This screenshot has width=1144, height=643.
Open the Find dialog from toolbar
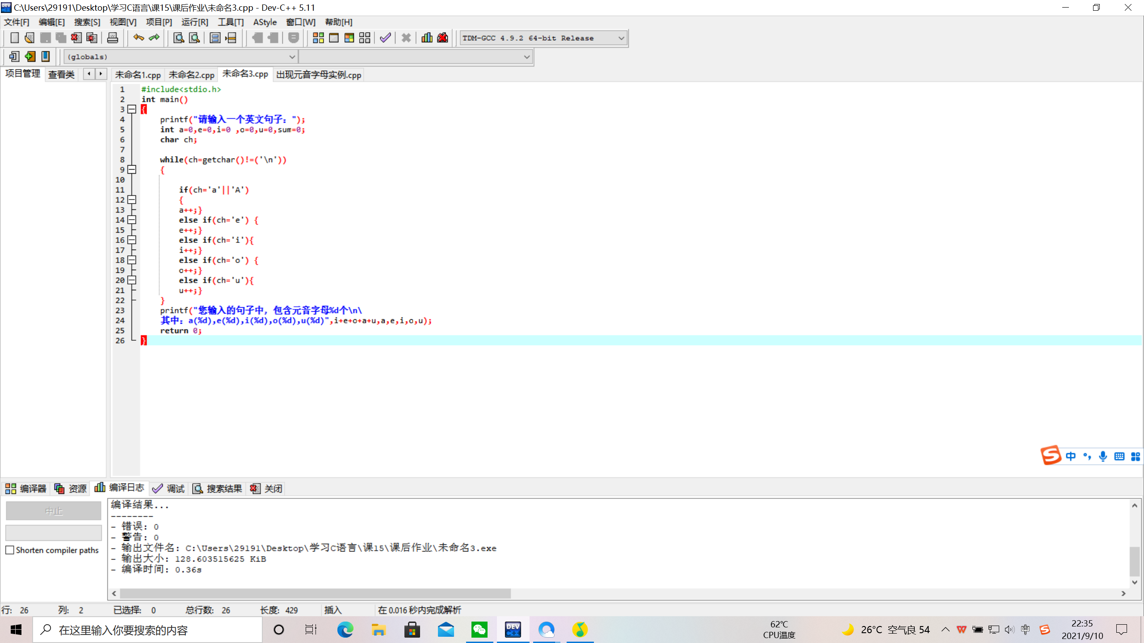[x=179, y=38]
